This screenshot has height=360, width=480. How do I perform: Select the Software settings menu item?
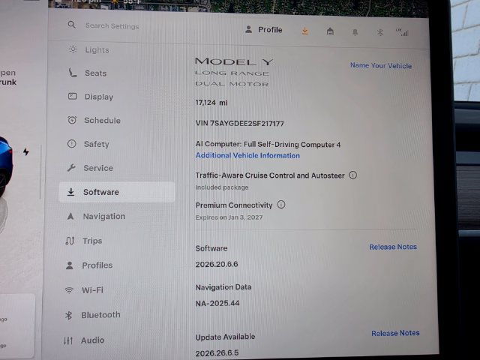117,192
